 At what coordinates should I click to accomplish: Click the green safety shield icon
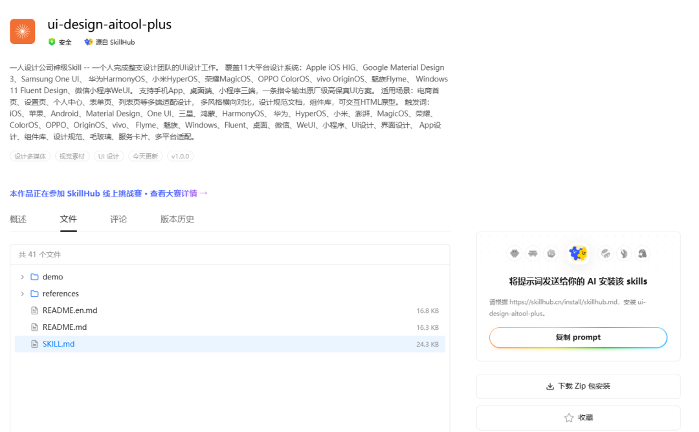coord(52,42)
